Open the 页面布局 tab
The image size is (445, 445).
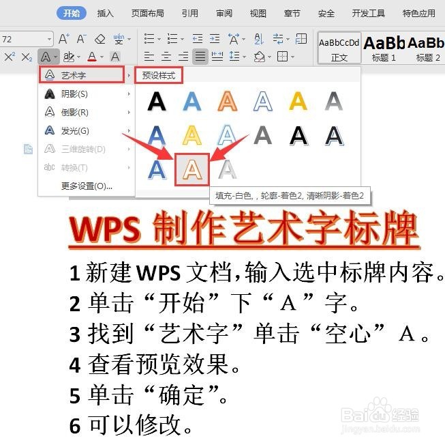point(148,14)
